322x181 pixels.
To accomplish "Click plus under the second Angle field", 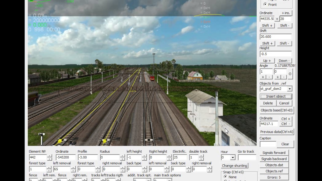I will [x=277, y=77].
